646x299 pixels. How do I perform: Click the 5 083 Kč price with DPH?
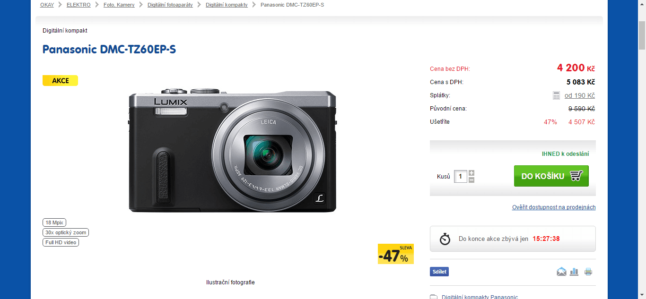pos(581,82)
